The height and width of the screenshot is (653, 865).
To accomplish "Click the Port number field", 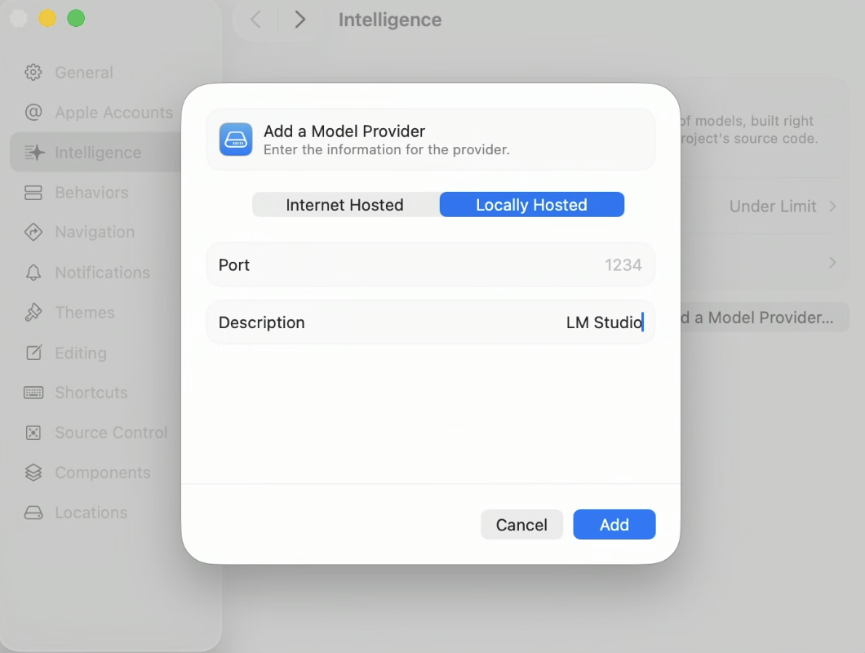I will click(430, 265).
